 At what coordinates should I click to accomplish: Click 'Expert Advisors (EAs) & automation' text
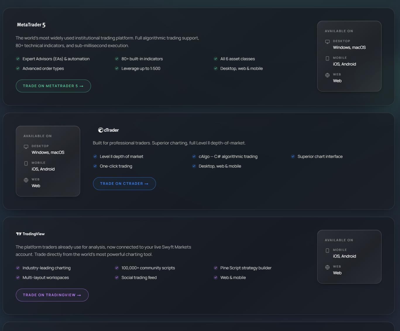point(56,59)
